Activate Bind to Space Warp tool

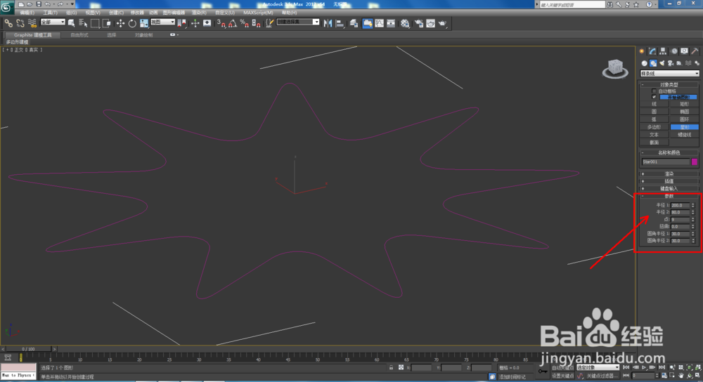pyautogui.click(x=32, y=23)
